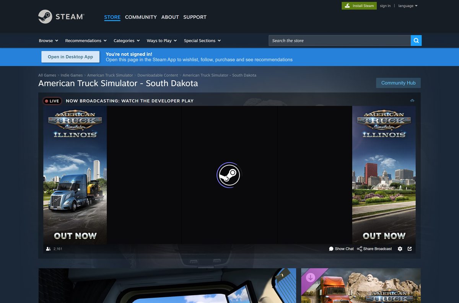Expand the Recommendations menu
This screenshot has width=459, height=303.
pos(86,41)
